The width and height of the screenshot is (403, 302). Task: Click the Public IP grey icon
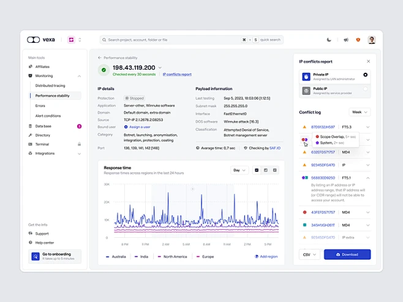tap(306, 91)
